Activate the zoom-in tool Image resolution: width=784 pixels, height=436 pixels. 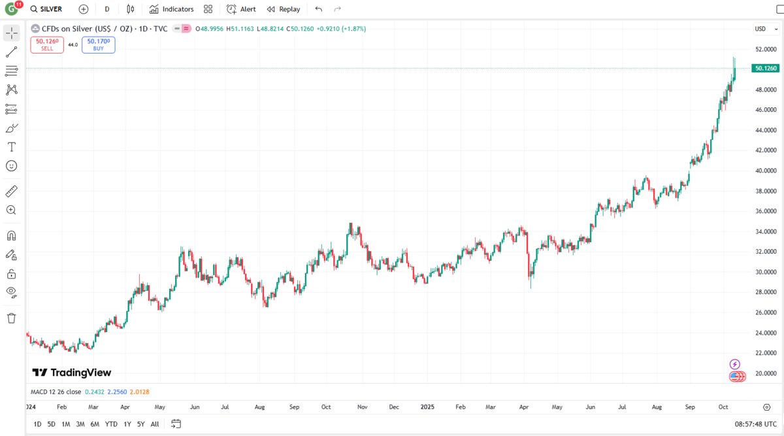[x=11, y=210]
